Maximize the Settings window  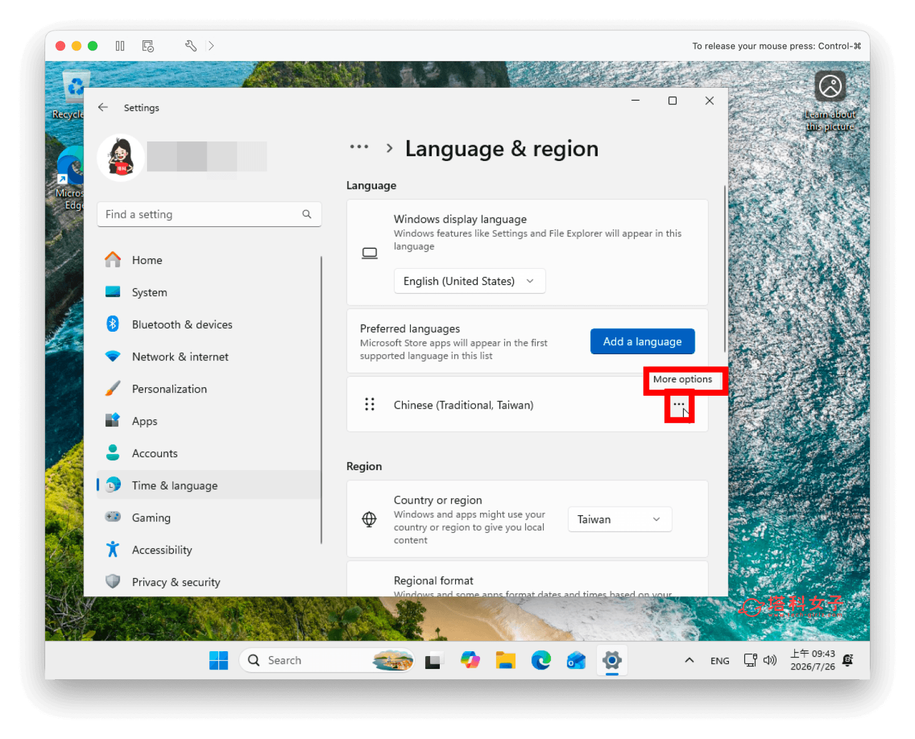pos(672,101)
